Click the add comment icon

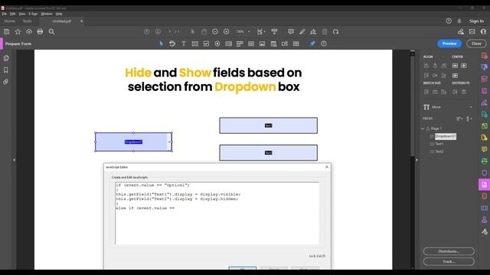(x=291, y=31)
